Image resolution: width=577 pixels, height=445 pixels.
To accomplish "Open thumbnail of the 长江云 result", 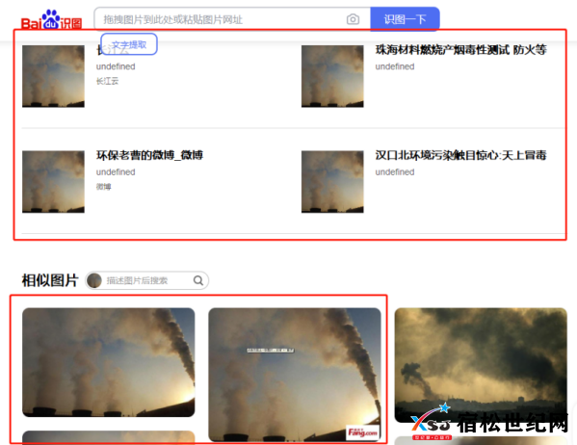I will click(x=53, y=76).
